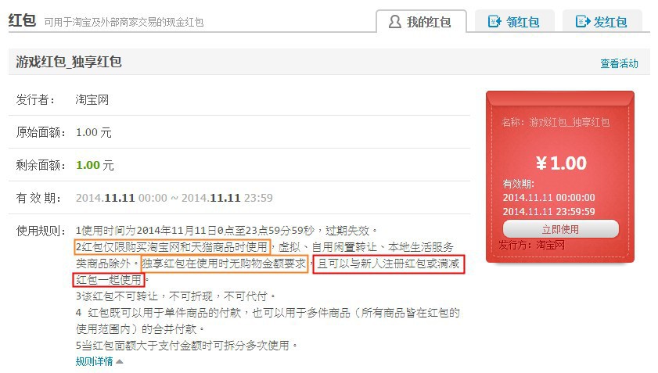
Task: Click the red-boxed text 且可以与新人注册红包或满减
Action: click(x=389, y=264)
